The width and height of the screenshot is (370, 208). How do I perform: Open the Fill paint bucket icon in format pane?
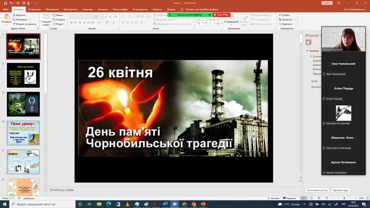pos(309,42)
